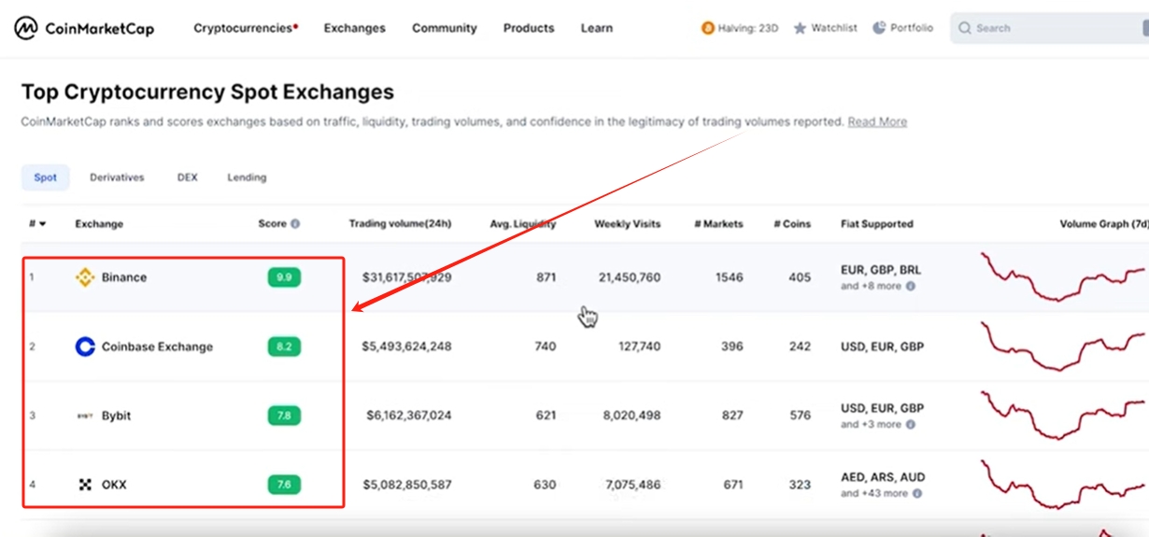Image resolution: width=1149 pixels, height=537 pixels.
Task: Sort by Trading volume(24h) header
Action: [x=400, y=224]
